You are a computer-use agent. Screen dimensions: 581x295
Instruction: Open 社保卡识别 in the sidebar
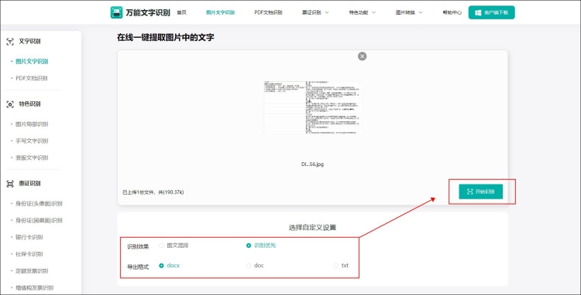(x=29, y=254)
